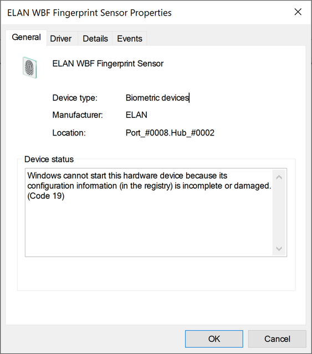Open the Driver tab

pos(61,39)
